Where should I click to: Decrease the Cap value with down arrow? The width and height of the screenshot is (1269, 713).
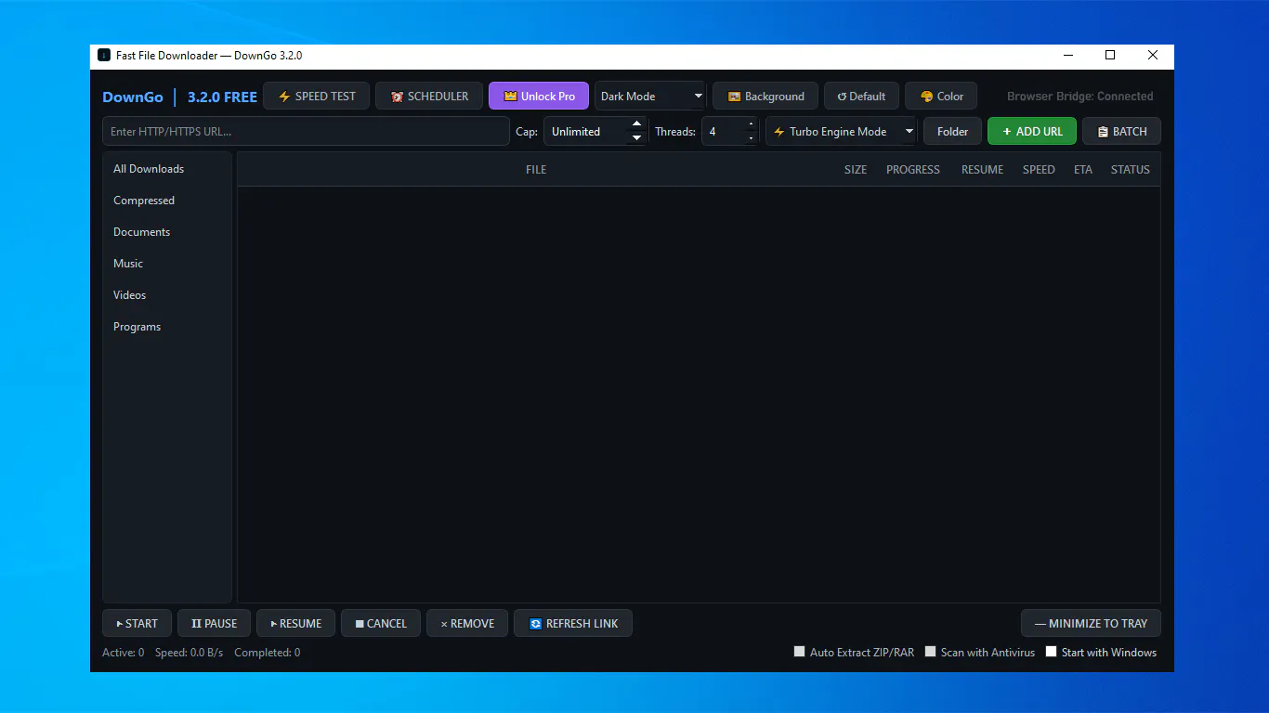pyautogui.click(x=636, y=138)
